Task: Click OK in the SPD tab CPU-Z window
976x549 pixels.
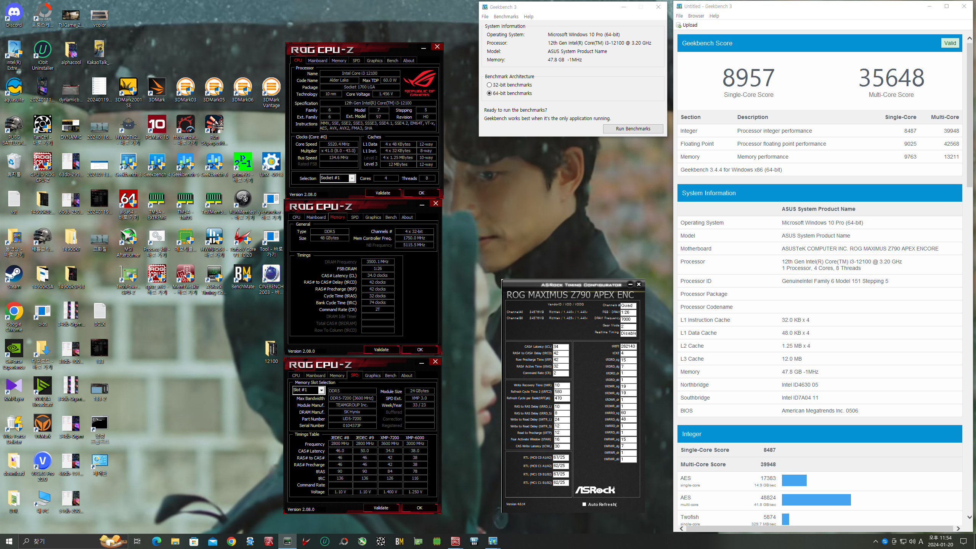Action: point(419,508)
